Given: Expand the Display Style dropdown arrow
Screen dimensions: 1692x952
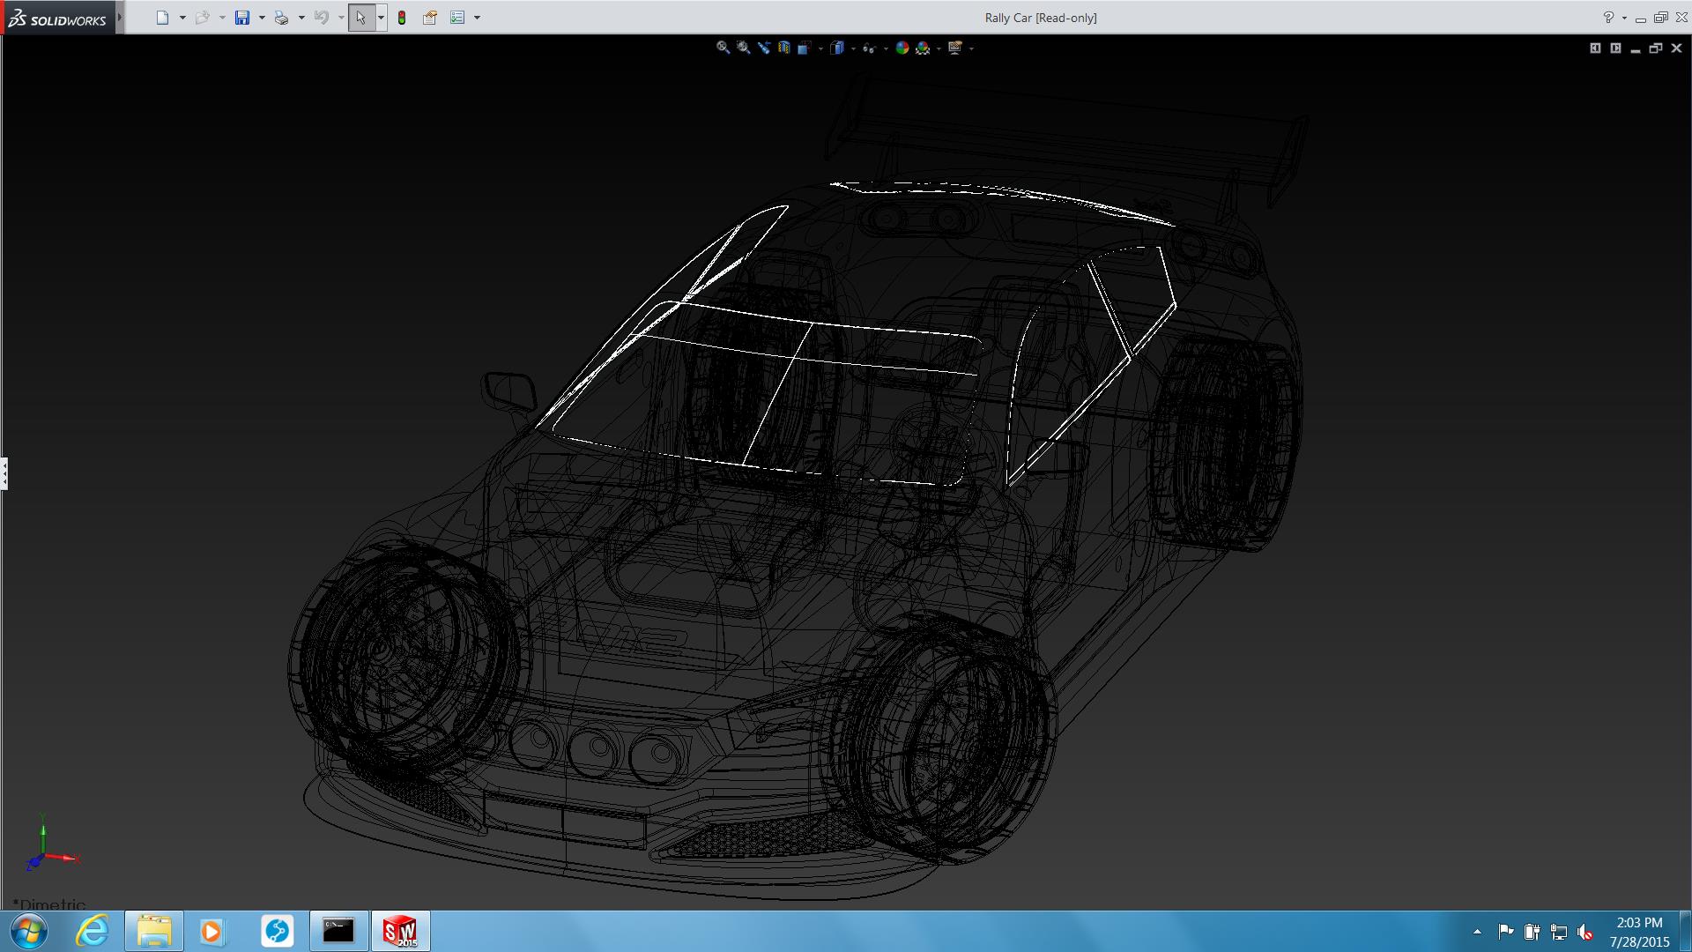Looking at the screenshot, I should (x=853, y=49).
